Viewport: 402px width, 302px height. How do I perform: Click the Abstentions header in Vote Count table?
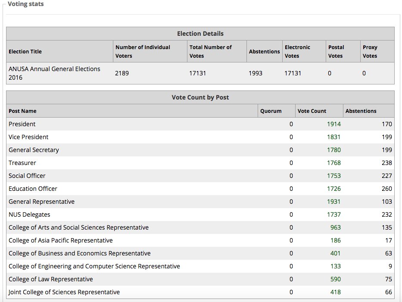tap(361, 111)
